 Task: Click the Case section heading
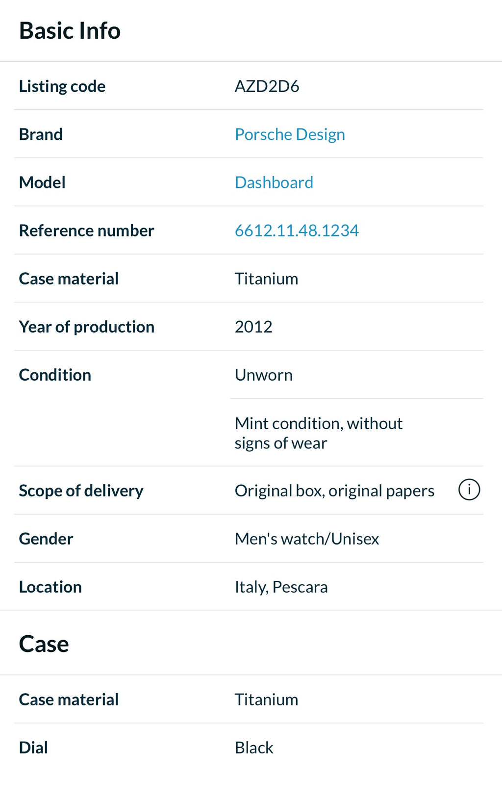pos(44,644)
